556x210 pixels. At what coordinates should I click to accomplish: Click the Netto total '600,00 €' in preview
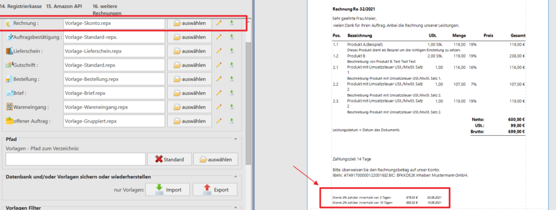click(x=516, y=120)
